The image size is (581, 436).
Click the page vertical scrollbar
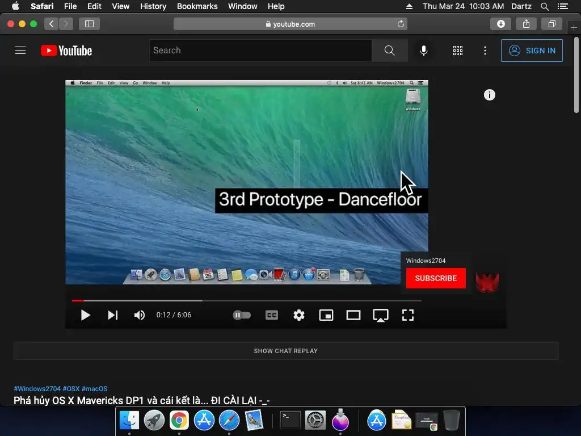(576, 76)
